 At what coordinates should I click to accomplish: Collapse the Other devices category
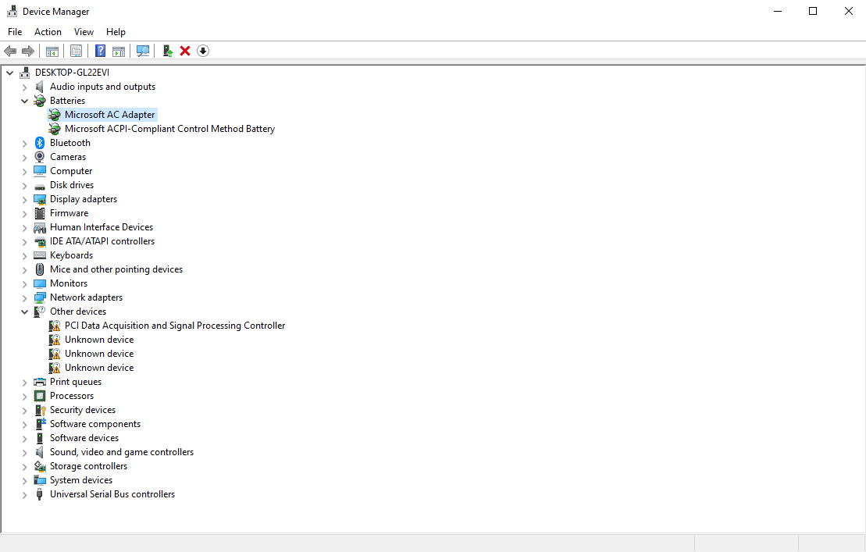click(x=24, y=312)
